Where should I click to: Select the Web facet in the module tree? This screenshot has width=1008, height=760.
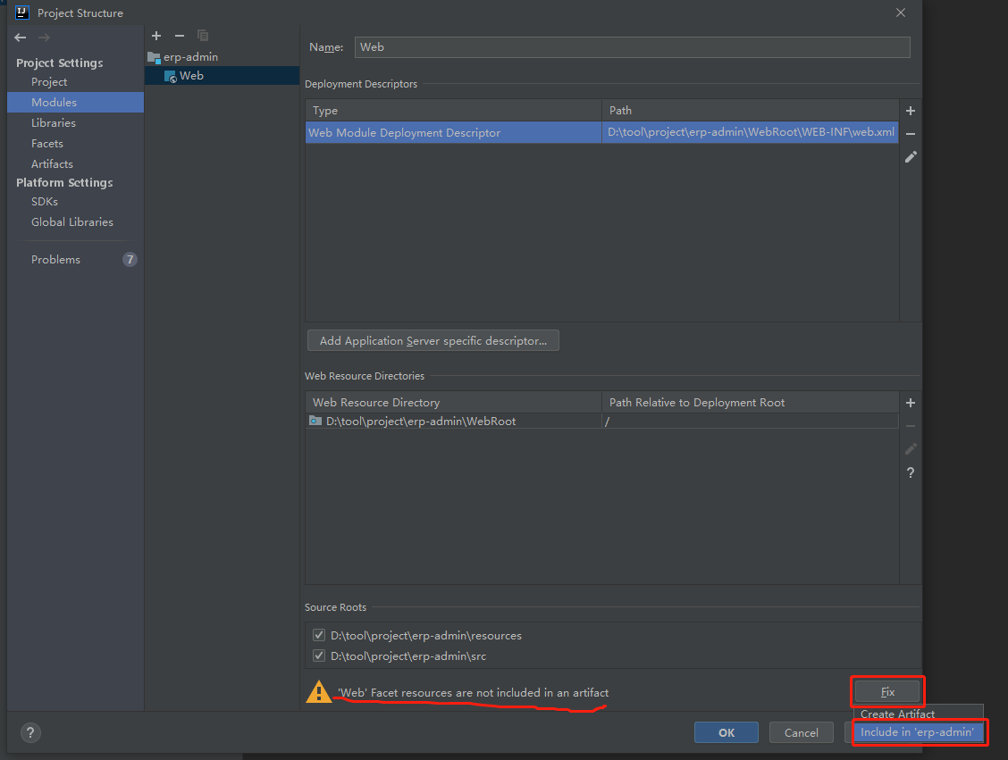click(x=222, y=76)
